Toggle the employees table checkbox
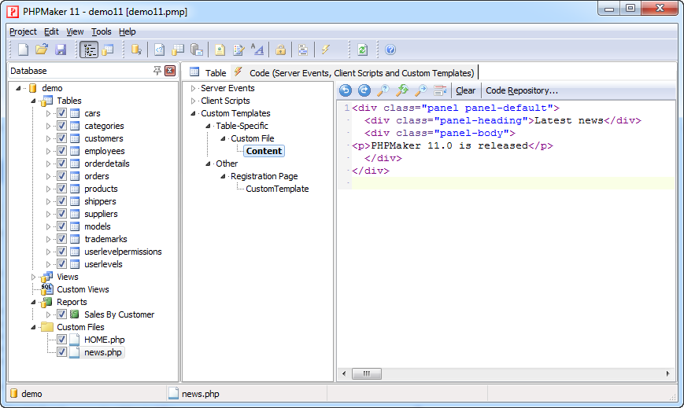684x408 pixels. click(61, 151)
